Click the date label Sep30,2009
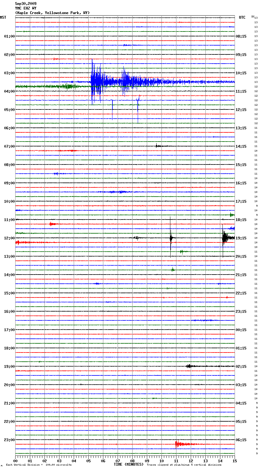The width and height of the screenshot is (259, 469). 26,4
